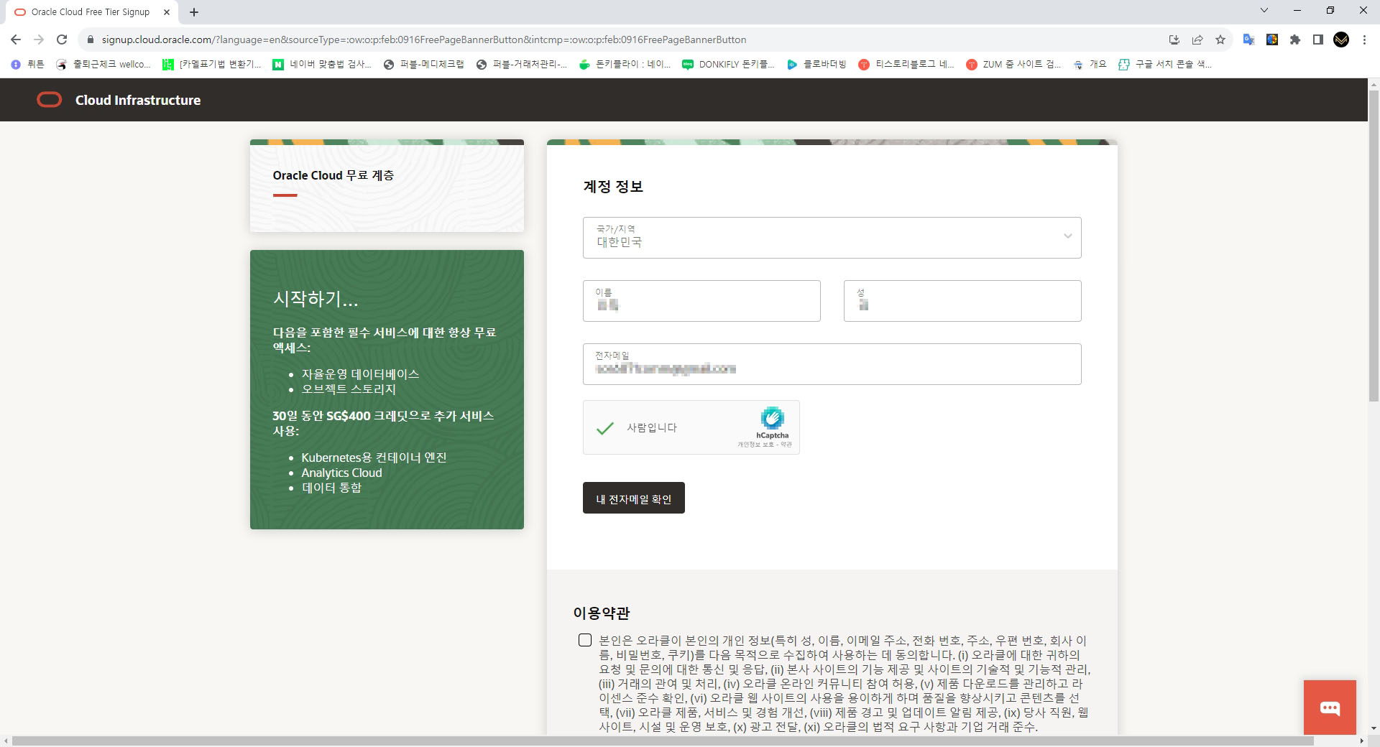
Task: Click the 이용약관 heading
Action: [x=602, y=613]
